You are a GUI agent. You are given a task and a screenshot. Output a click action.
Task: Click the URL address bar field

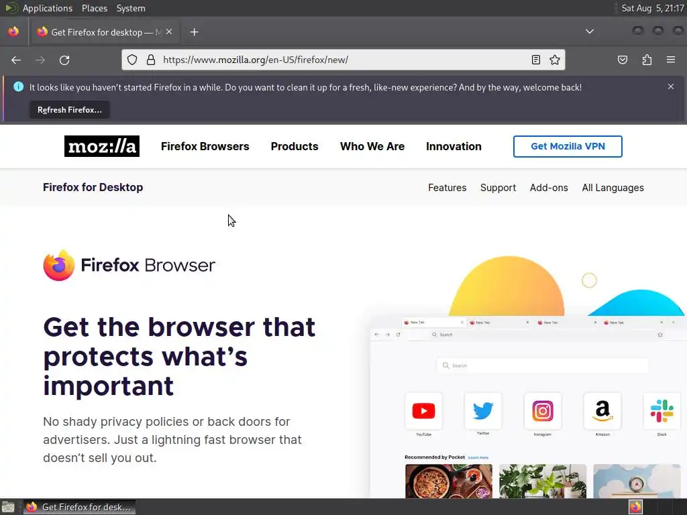[343, 60]
